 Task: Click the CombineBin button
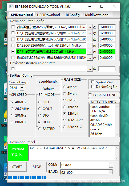[48, 82]
